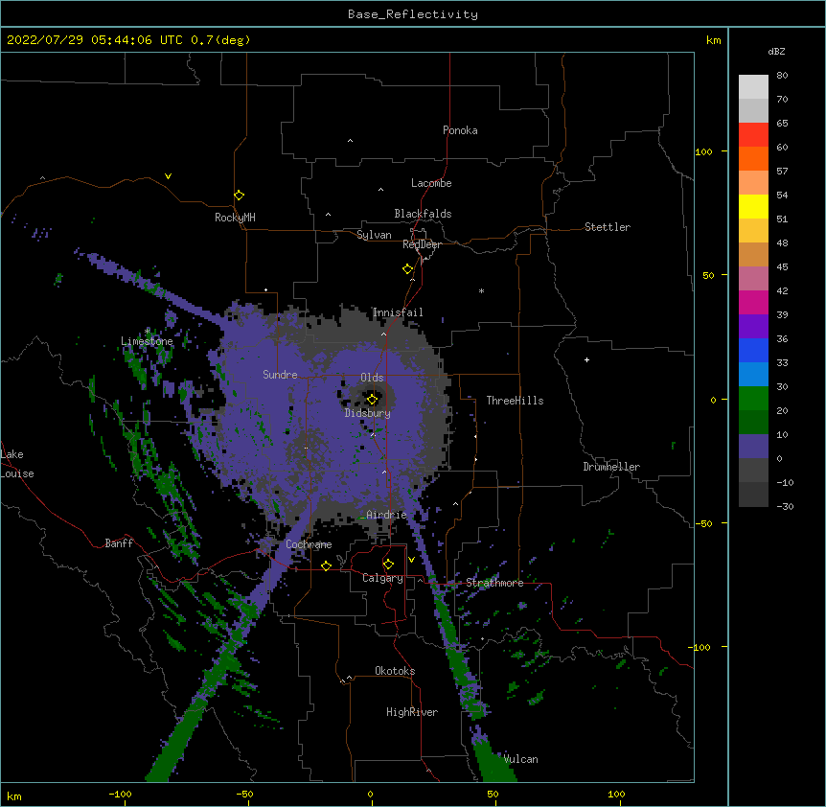This screenshot has height=807, width=826.
Task: Click the Innisfail town label
Action: [398, 312]
